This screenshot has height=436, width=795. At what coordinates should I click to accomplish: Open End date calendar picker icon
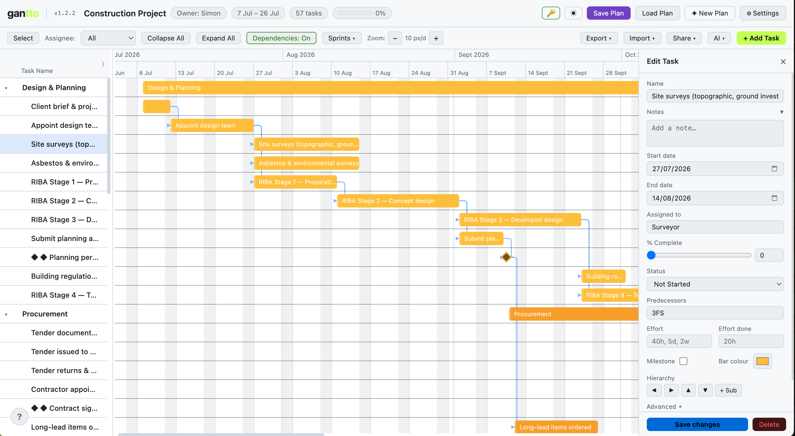[774, 198]
